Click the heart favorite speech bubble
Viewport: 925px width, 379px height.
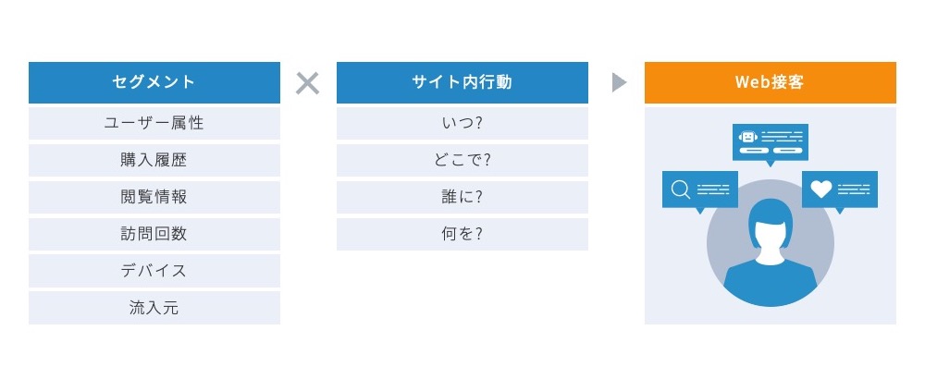840,191
